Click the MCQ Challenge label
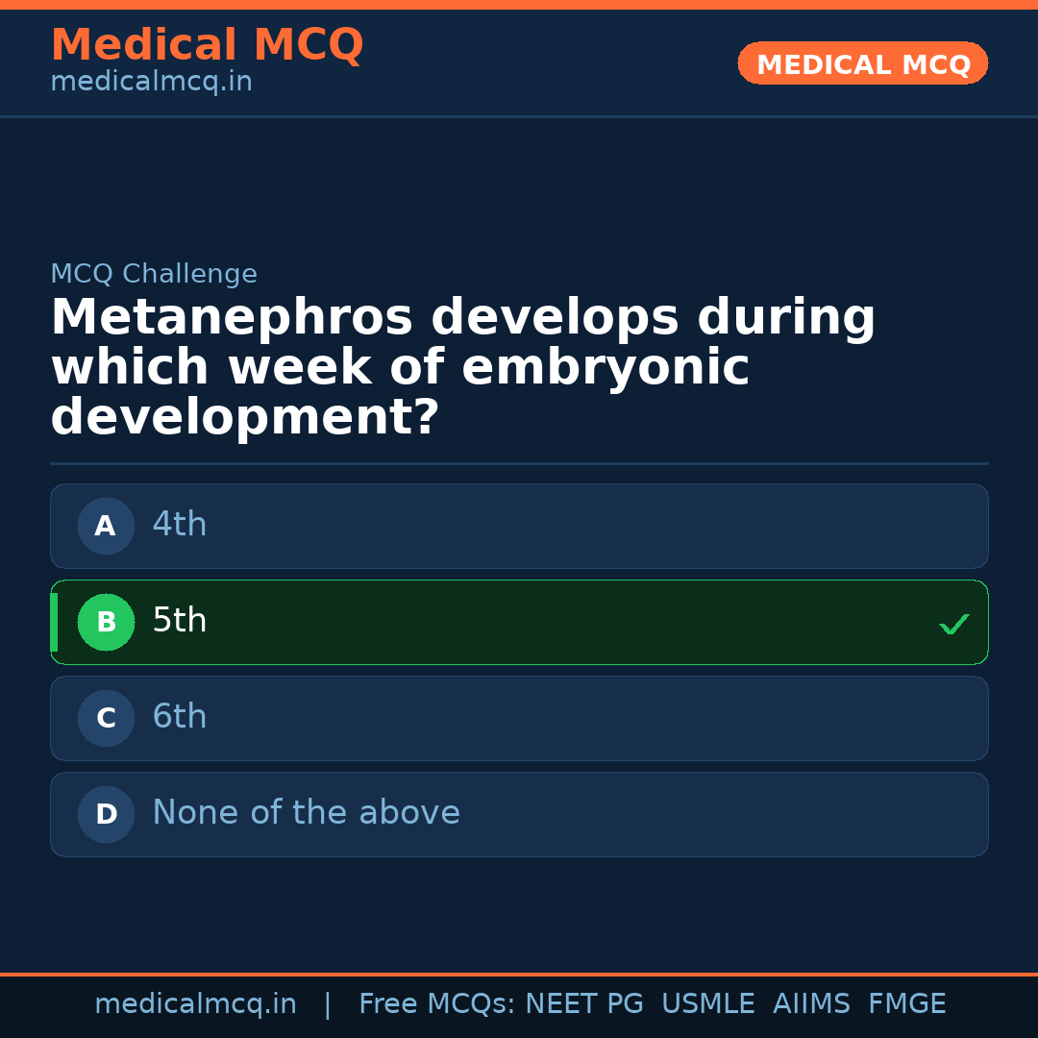Image resolution: width=1038 pixels, height=1038 pixels. tap(154, 274)
